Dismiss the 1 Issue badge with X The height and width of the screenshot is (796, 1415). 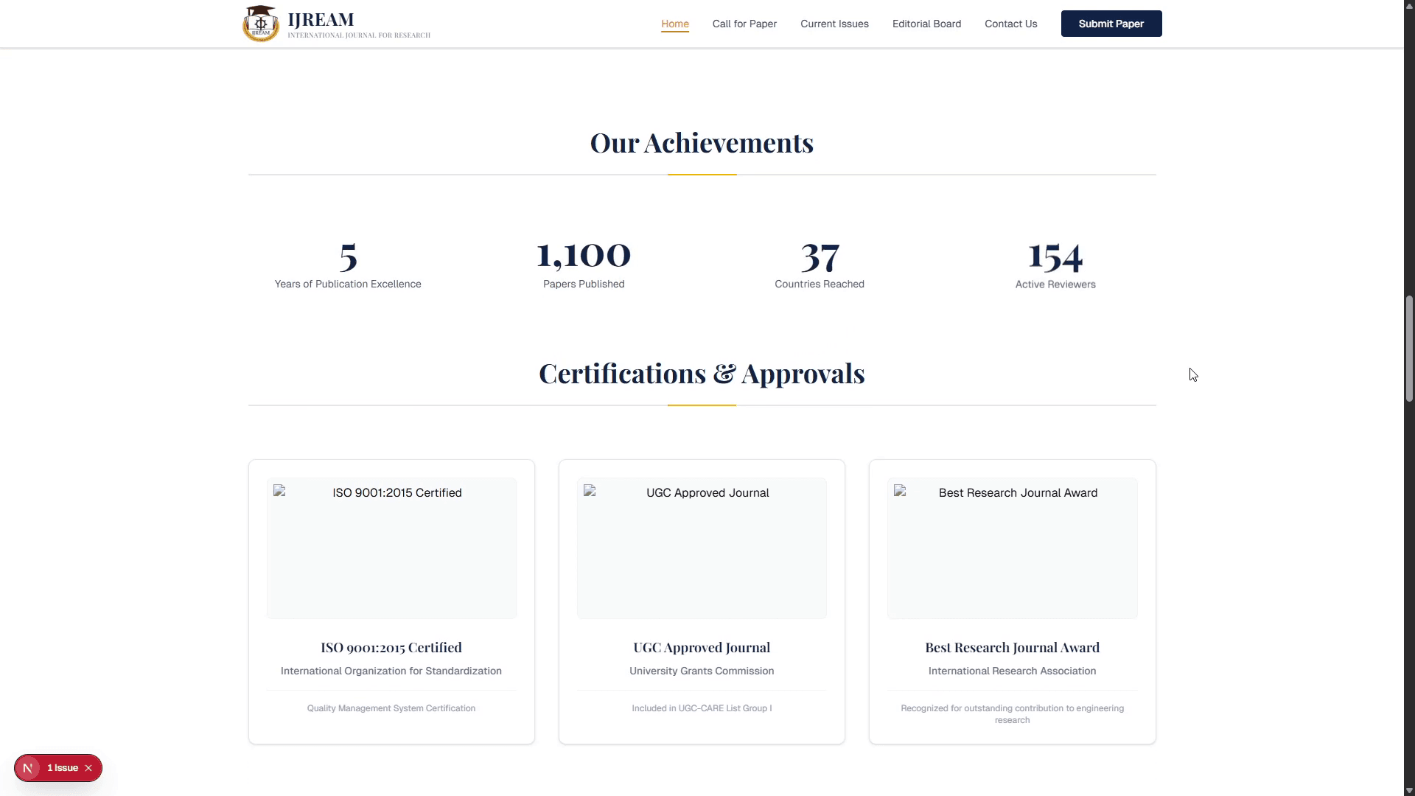coord(88,768)
